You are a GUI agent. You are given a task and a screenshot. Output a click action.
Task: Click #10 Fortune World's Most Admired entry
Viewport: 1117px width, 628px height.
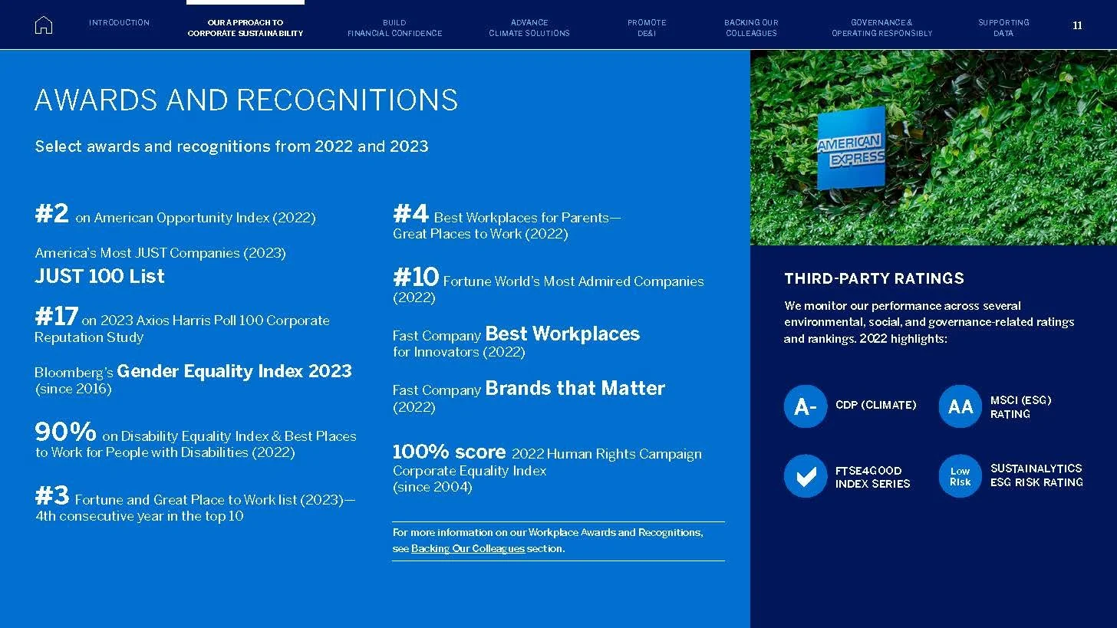point(548,285)
